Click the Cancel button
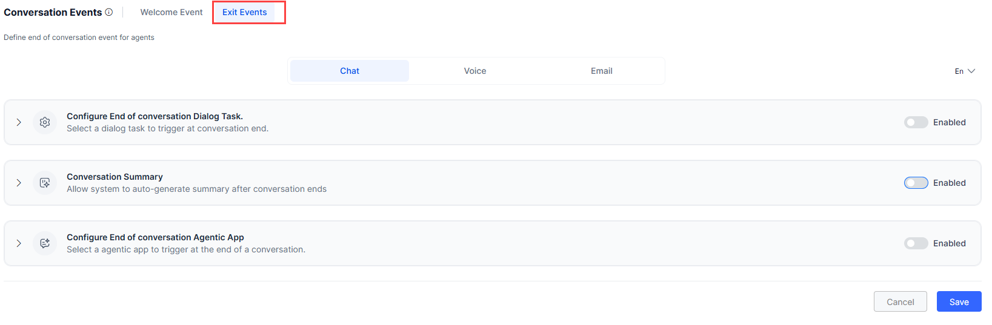This screenshot has height=325, width=992. (x=900, y=302)
